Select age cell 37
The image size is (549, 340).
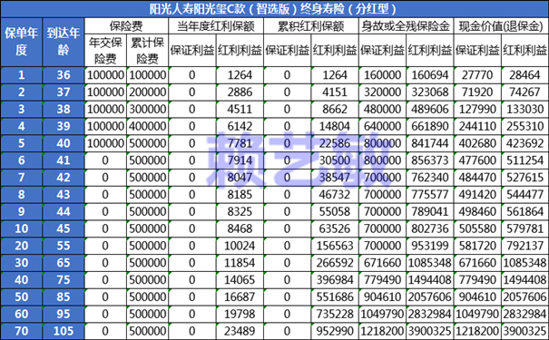click(x=64, y=92)
